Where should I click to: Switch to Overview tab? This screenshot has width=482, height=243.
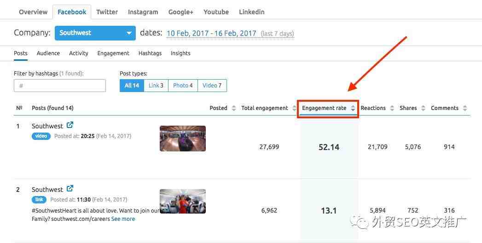33,12
